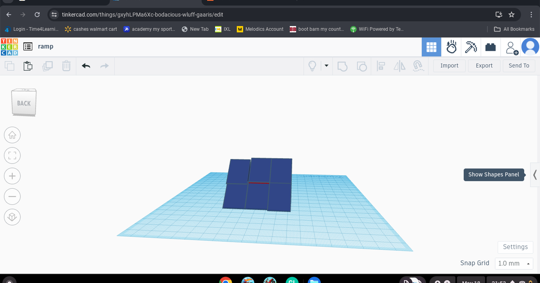Click the Import button

coord(449,66)
